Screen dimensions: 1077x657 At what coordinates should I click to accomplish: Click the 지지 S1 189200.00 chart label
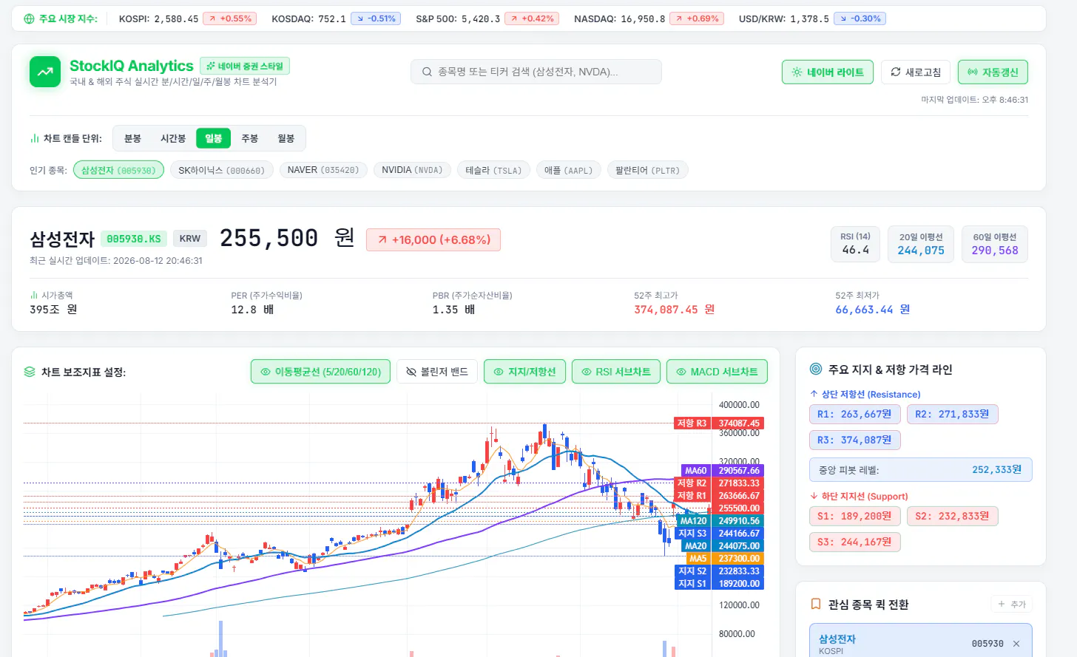(719, 583)
